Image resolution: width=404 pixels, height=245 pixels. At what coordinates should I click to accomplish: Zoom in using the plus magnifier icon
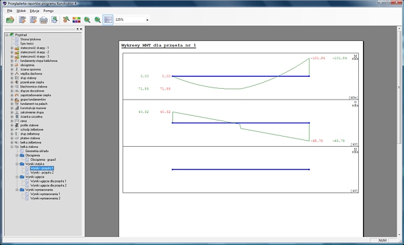87,20
